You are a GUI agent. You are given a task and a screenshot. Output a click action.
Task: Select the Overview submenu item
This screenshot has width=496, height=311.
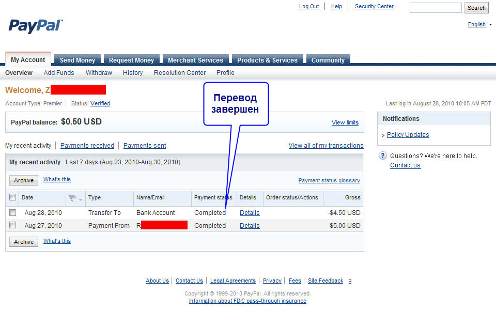(19, 73)
